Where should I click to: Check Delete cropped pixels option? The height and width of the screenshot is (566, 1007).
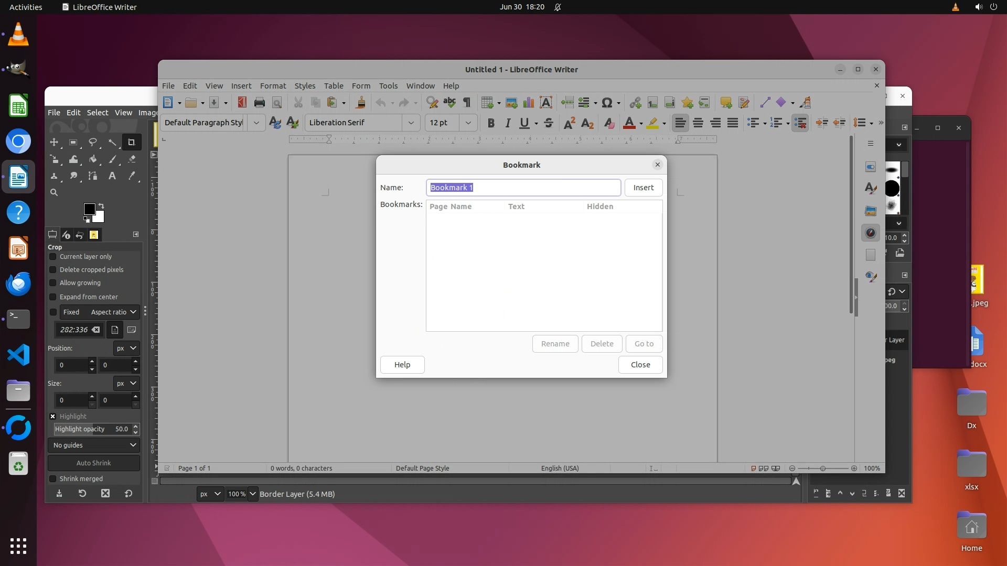[53, 270]
